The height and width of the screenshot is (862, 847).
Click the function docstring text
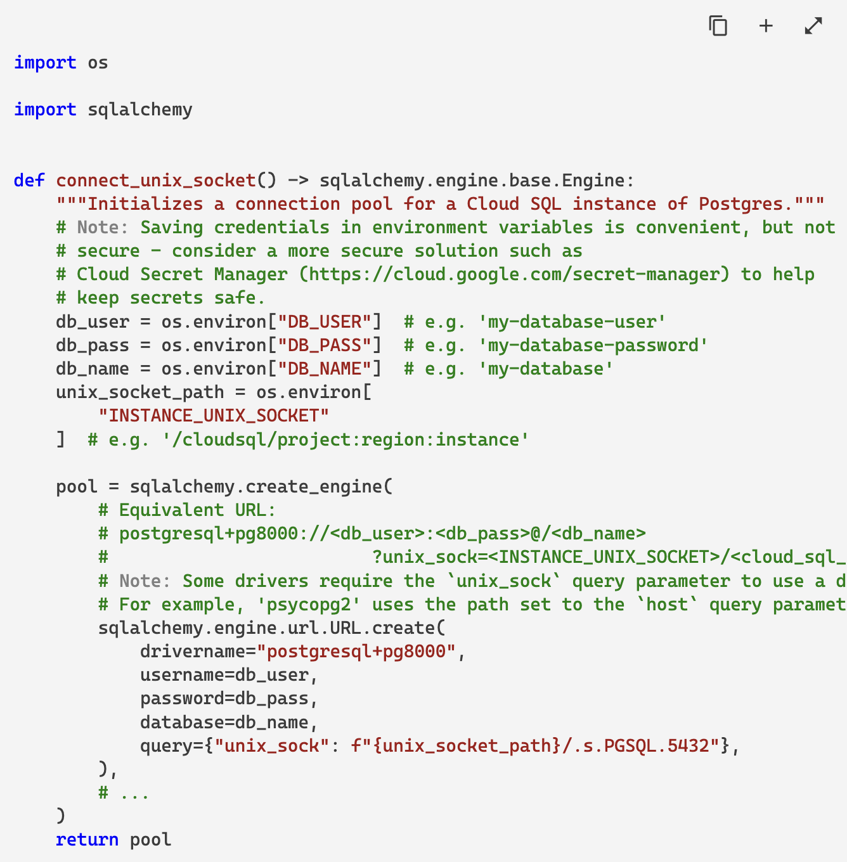(x=440, y=204)
